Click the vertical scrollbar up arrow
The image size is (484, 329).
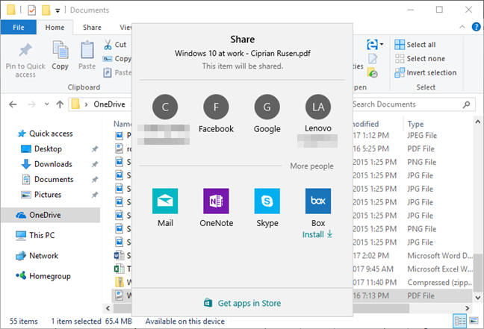(478, 122)
